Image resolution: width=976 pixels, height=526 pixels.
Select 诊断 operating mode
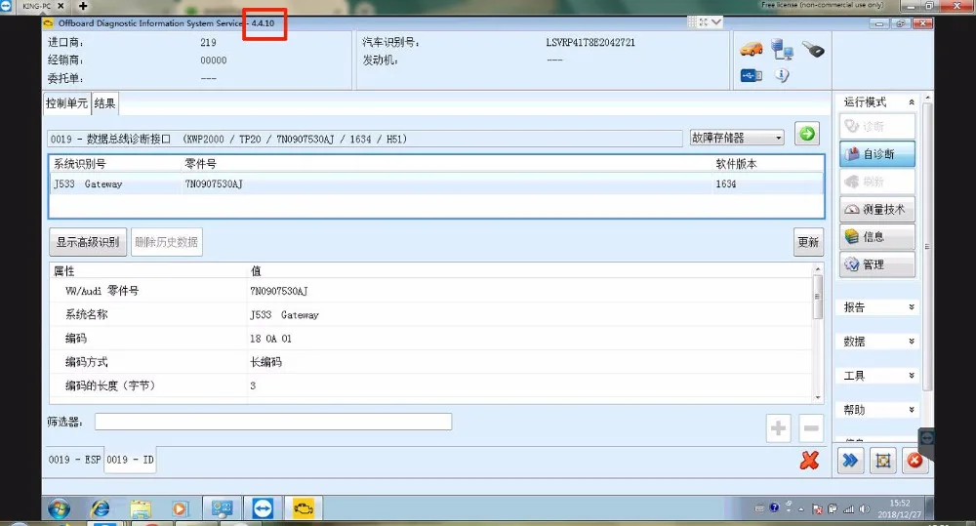click(877, 126)
